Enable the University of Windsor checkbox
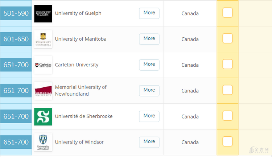The image size is (272, 157). [227, 141]
